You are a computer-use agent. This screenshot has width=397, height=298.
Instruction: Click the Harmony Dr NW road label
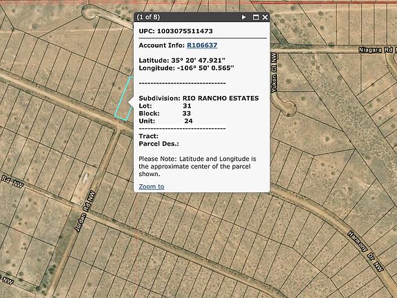tap(365, 251)
